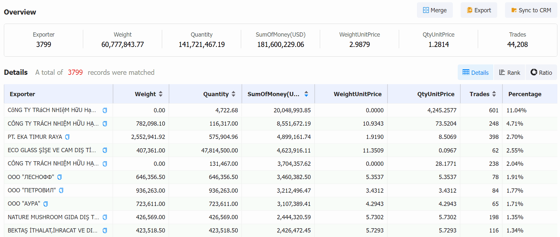
Task: Select the Details view tab
Action: [x=476, y=73]
